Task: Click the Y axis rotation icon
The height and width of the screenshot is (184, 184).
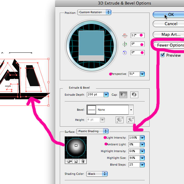Action: (x=125, y=44)
